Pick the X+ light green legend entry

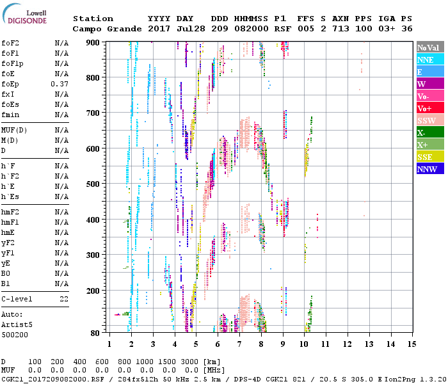click(x=429, y=145)
